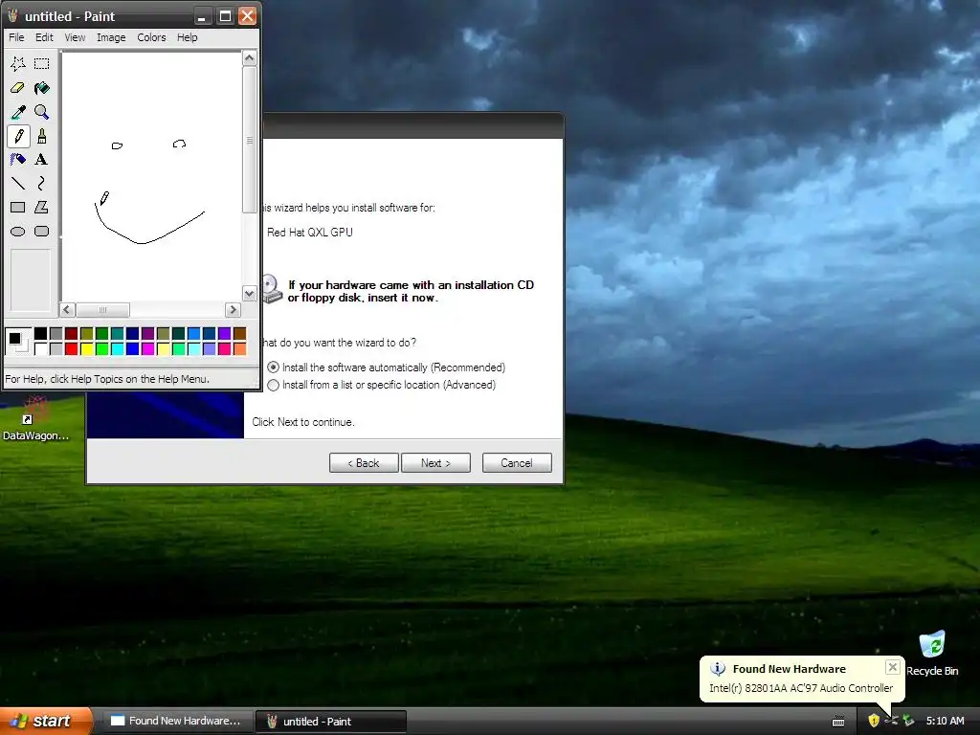Screen dimensions: 980x735
Task: Choose the Eraser tool in Paint
Action: point(18,88)
